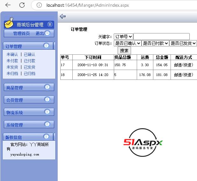The image size is (197, 181).
Task: Expand the 物流系统 sidebar section
Action: [47, 112]
